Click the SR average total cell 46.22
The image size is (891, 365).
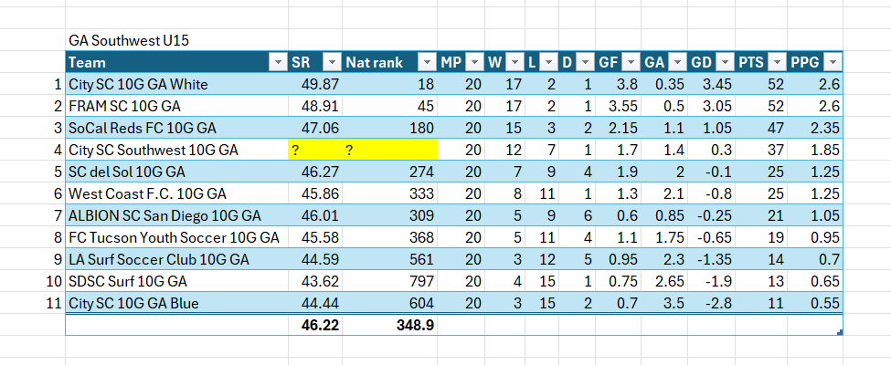click(313, 325)
